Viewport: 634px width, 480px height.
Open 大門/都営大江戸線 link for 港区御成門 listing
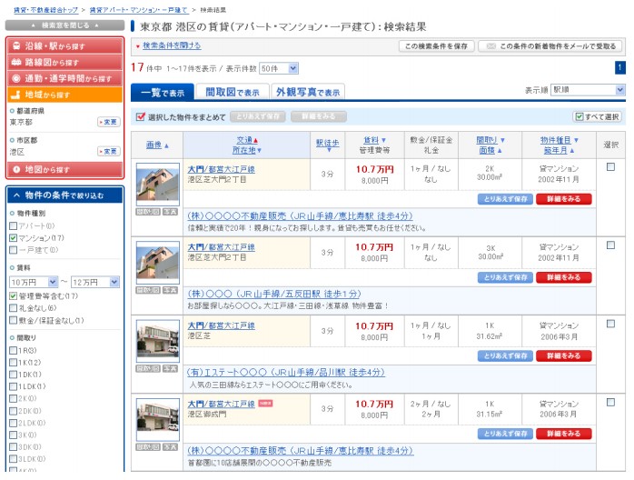coord(221,404)
